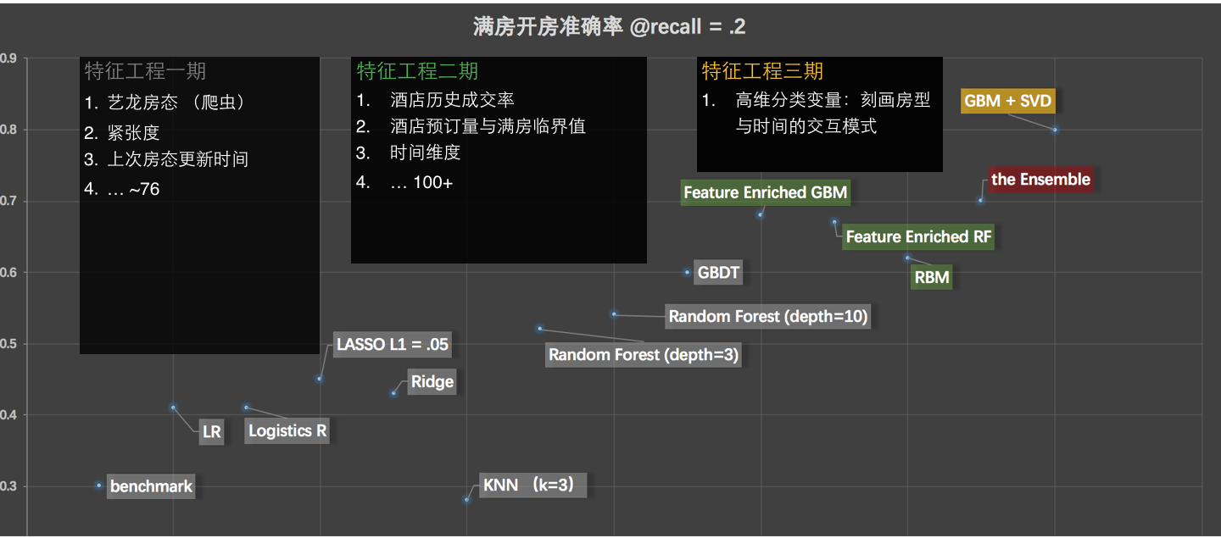Screen dimensions: 1221x538
Task: Select the GBDT data label
Action: pos(718,273)
